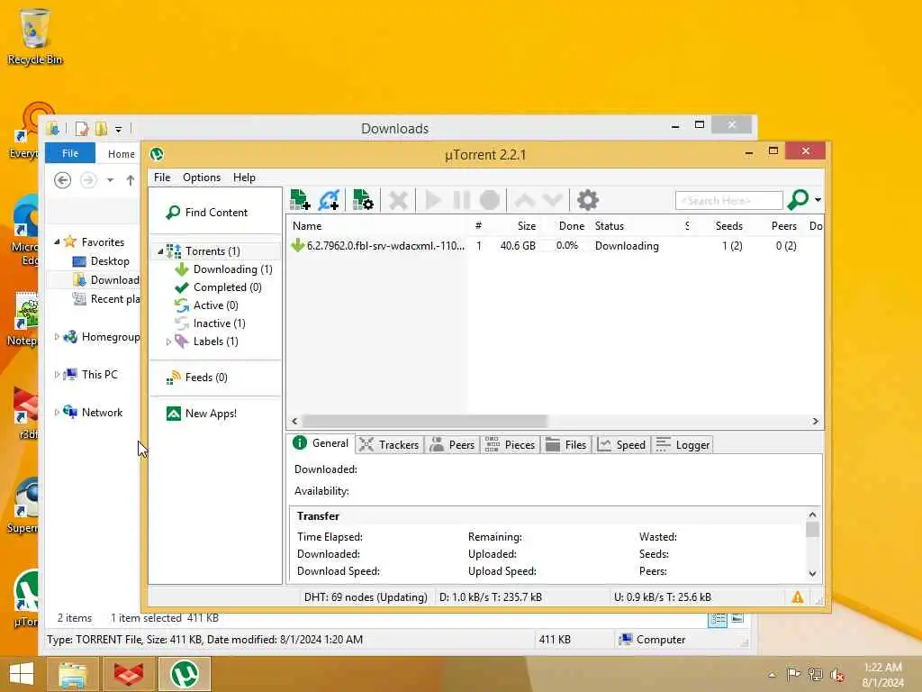Open the Options menu

click(x=201, y=178)
